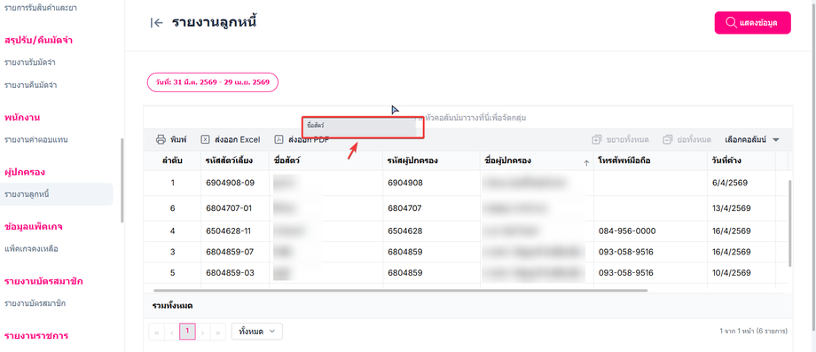Click the ขยายทั้งหมด expand-all button
Viewport: 816px width, 352px height.
click(621, 140)
